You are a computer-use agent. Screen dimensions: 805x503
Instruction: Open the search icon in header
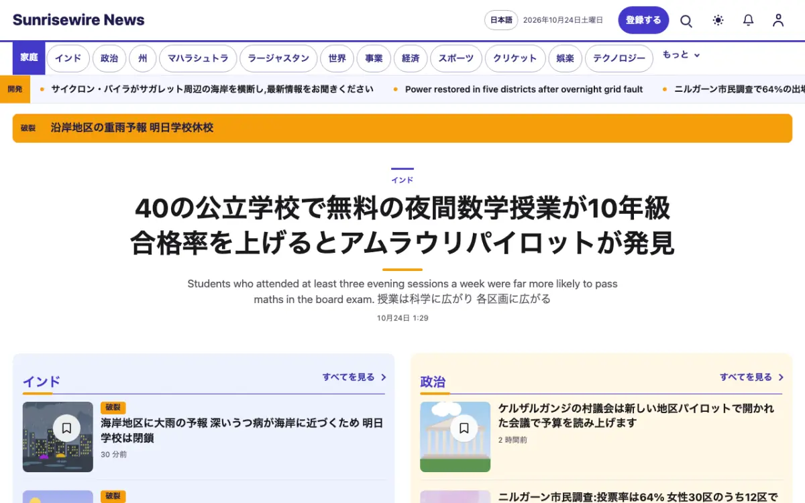click(686, 20)
